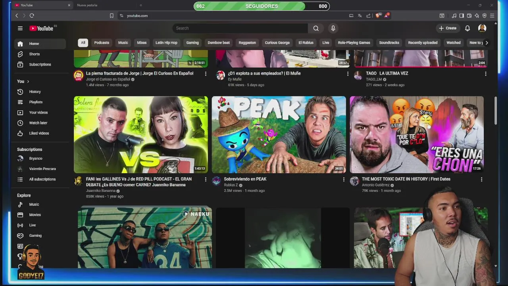Focus the YouTube search field
The image size is (508, 286).
click(x=240, y=28)
